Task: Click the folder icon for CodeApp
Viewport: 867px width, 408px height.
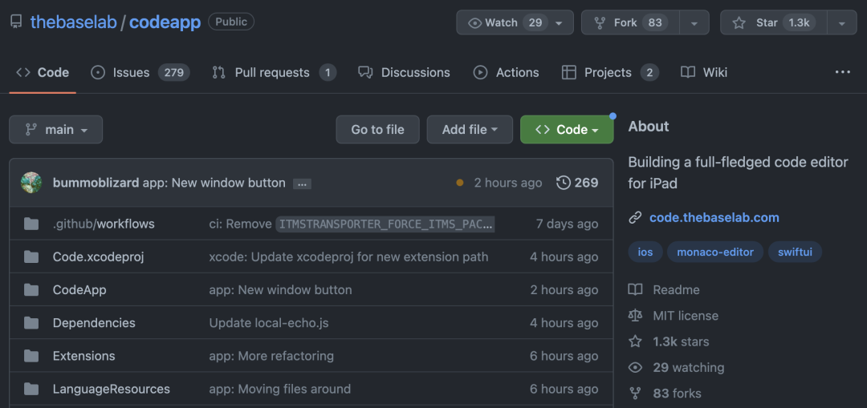Action: 31,290
